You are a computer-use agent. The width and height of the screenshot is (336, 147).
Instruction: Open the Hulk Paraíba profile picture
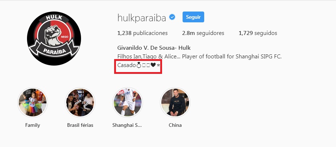point(54,39)
